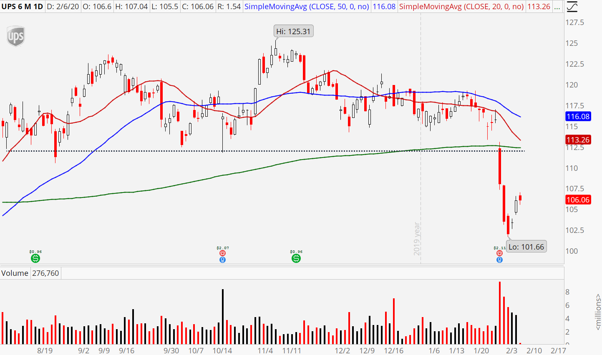Click the blue "116.08" value in the header
The width and height of the screenshot is (602, 355).
coord(384,7)
